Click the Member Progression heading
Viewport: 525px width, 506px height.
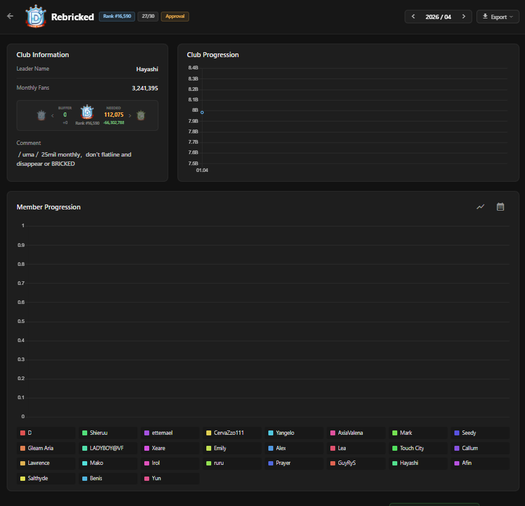49,207
